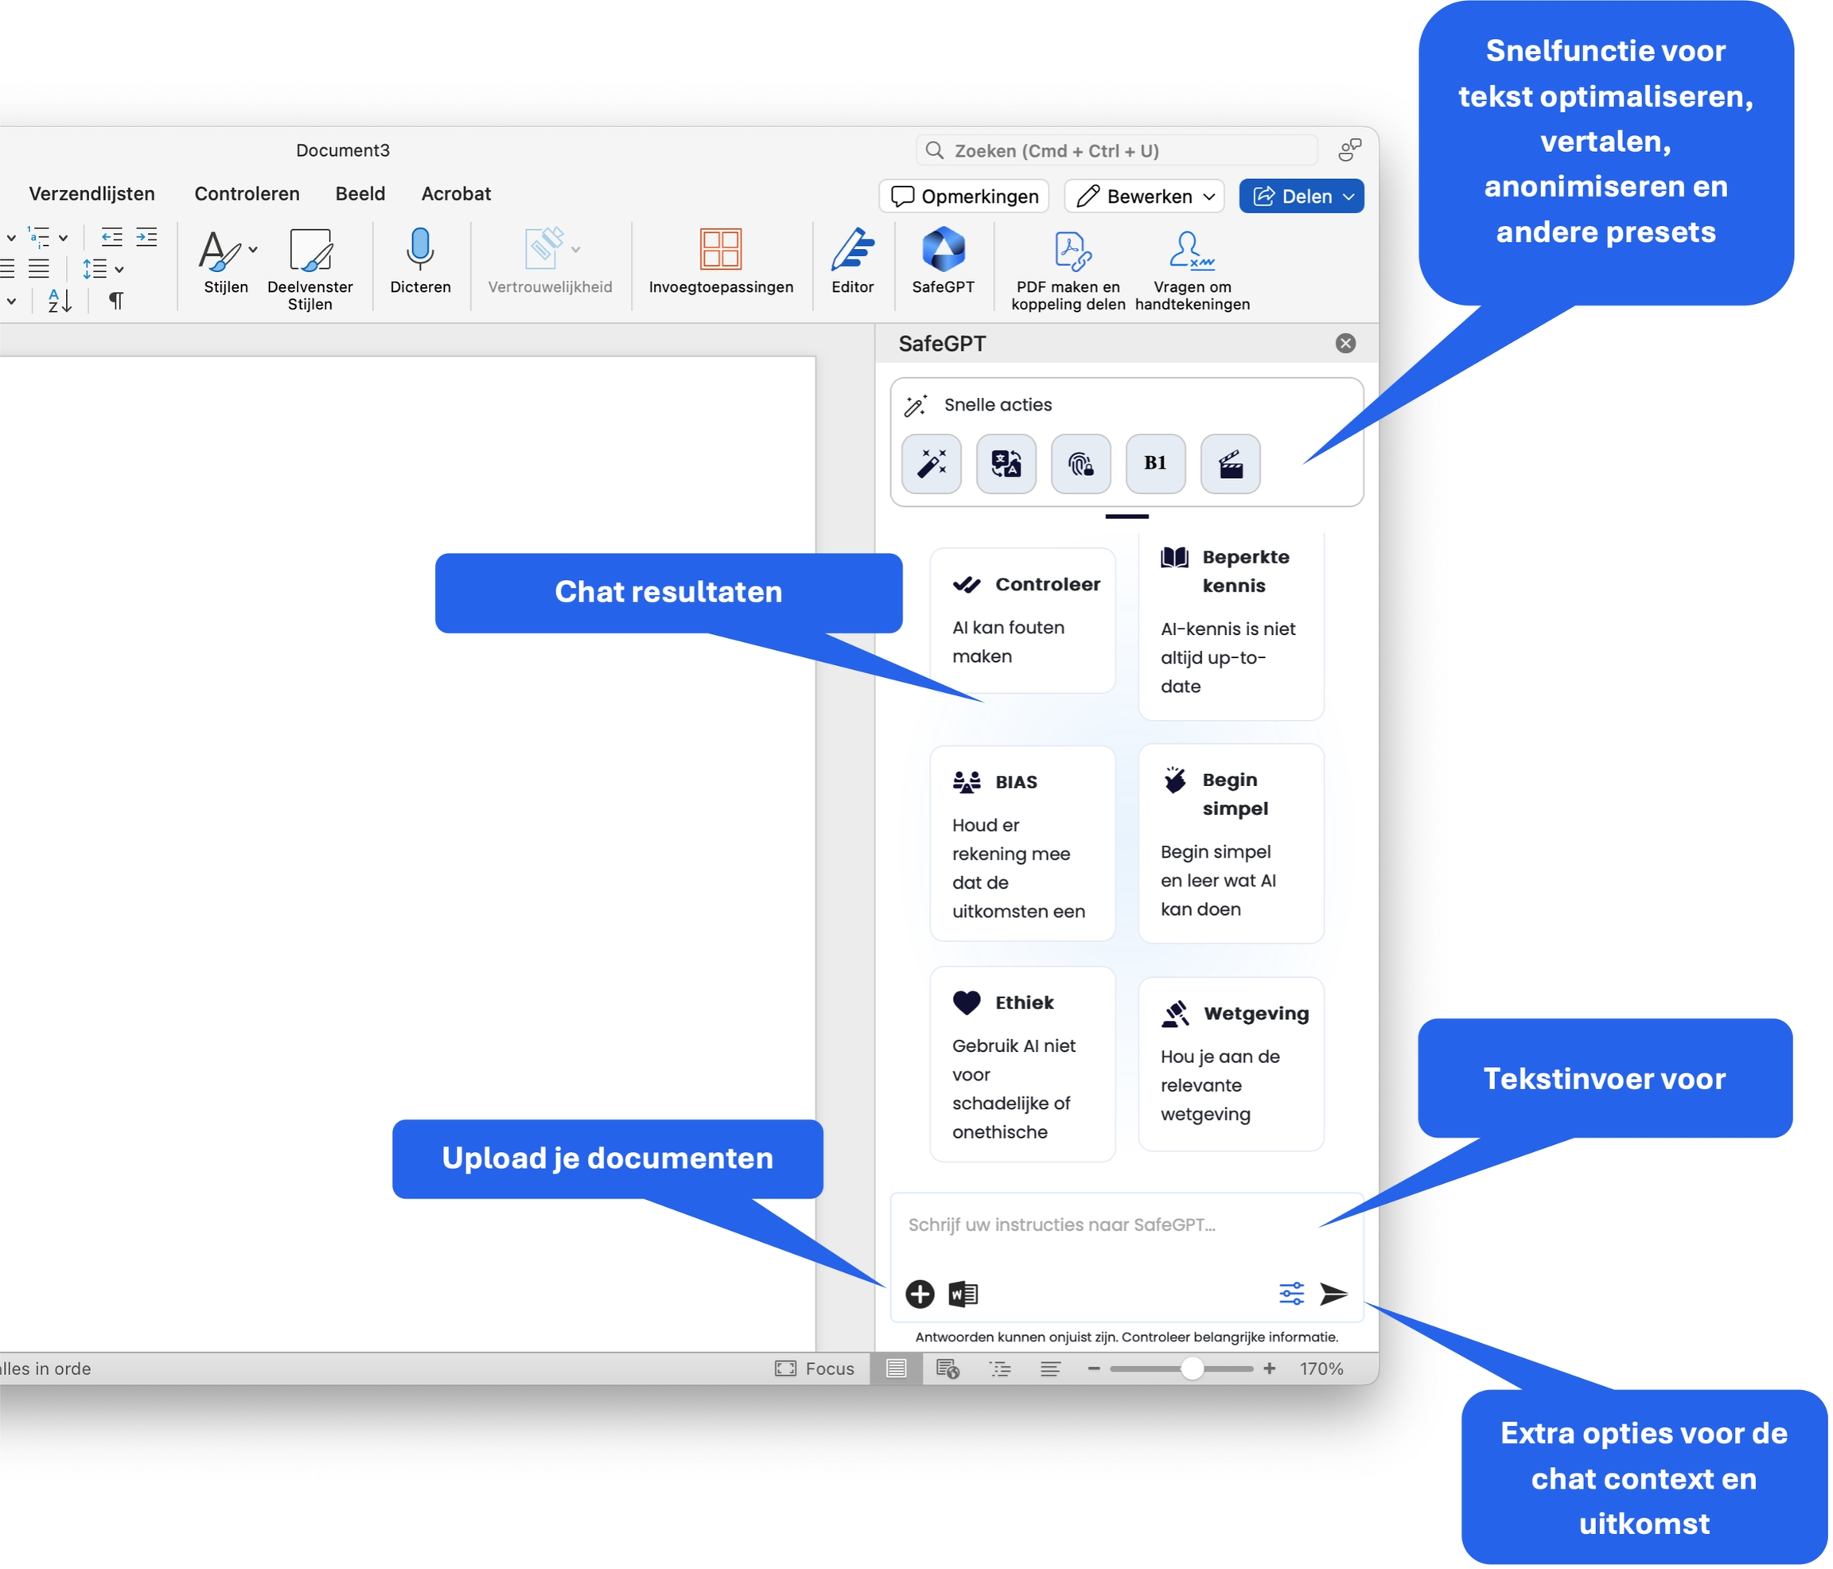Increase indent in ribbon

(146, 236)
